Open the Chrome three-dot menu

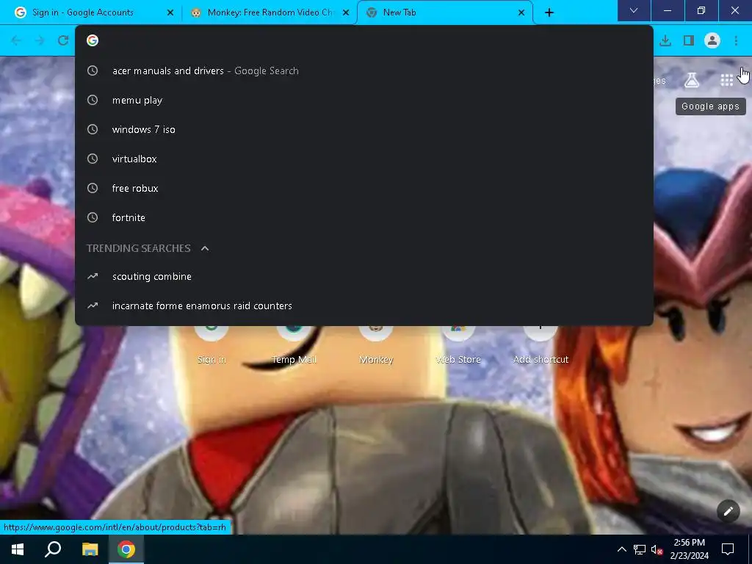(x=736, y=41)
